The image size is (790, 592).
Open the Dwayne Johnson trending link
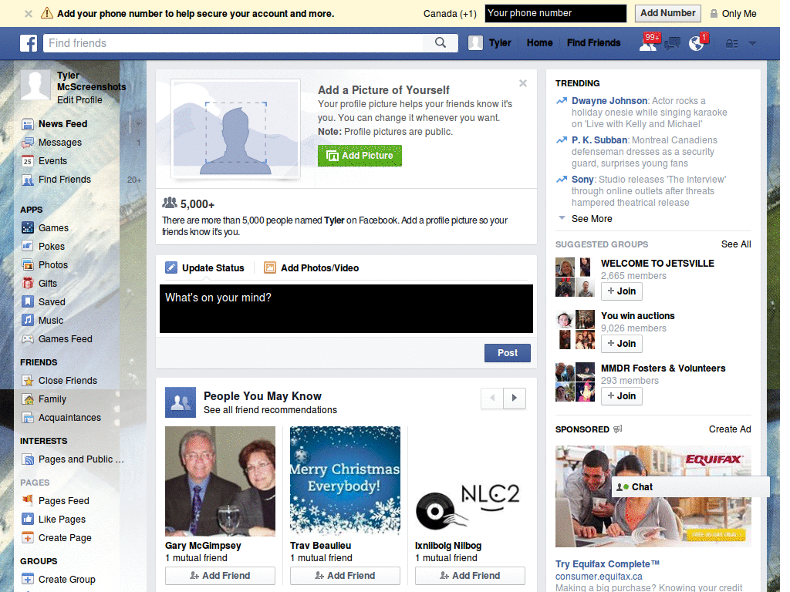pyautogui.click(x=609, y=101)
